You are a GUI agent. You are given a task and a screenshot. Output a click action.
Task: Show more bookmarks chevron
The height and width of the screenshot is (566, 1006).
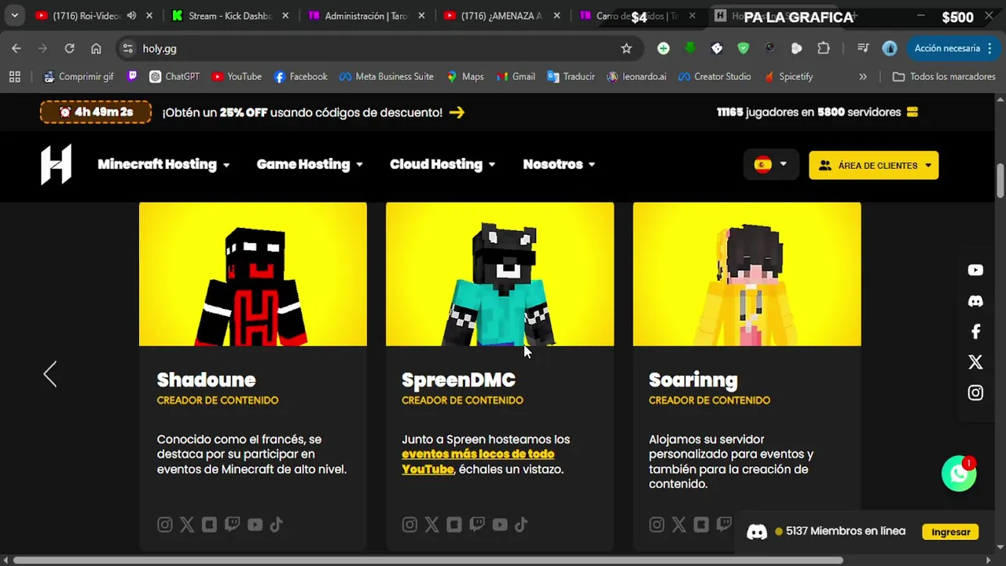click(863, 76)
